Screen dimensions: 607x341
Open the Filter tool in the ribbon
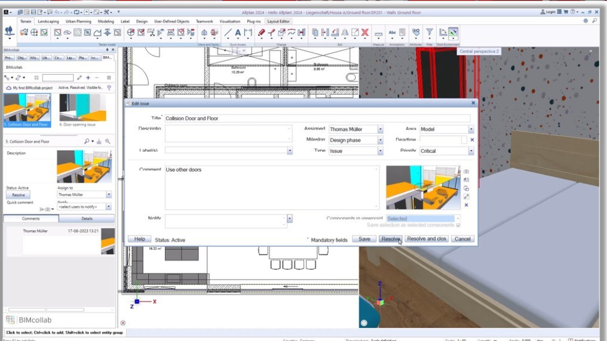click(x=430, y=32)
